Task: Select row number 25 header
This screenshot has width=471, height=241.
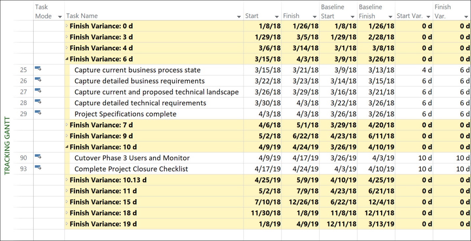Action: pos(23,70)
